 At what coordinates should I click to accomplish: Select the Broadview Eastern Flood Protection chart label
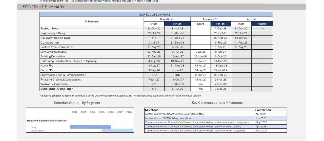pos(47,120)
